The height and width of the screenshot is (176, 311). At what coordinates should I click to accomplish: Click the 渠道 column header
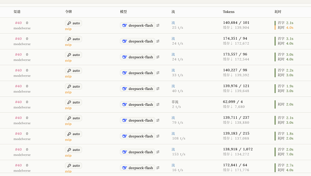pos(17,12)
